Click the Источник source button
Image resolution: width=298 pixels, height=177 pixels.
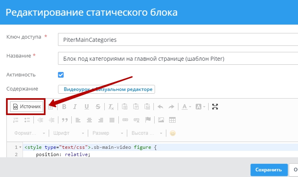click(x=27, y=107)
